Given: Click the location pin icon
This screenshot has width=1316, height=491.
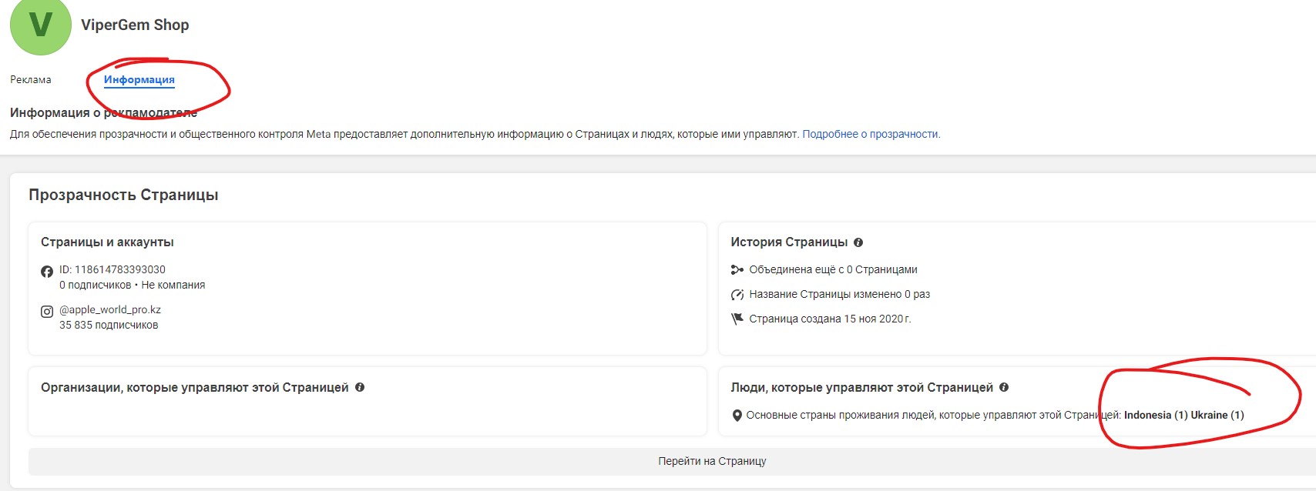Looking at the screenshot, I should [737, 416].
